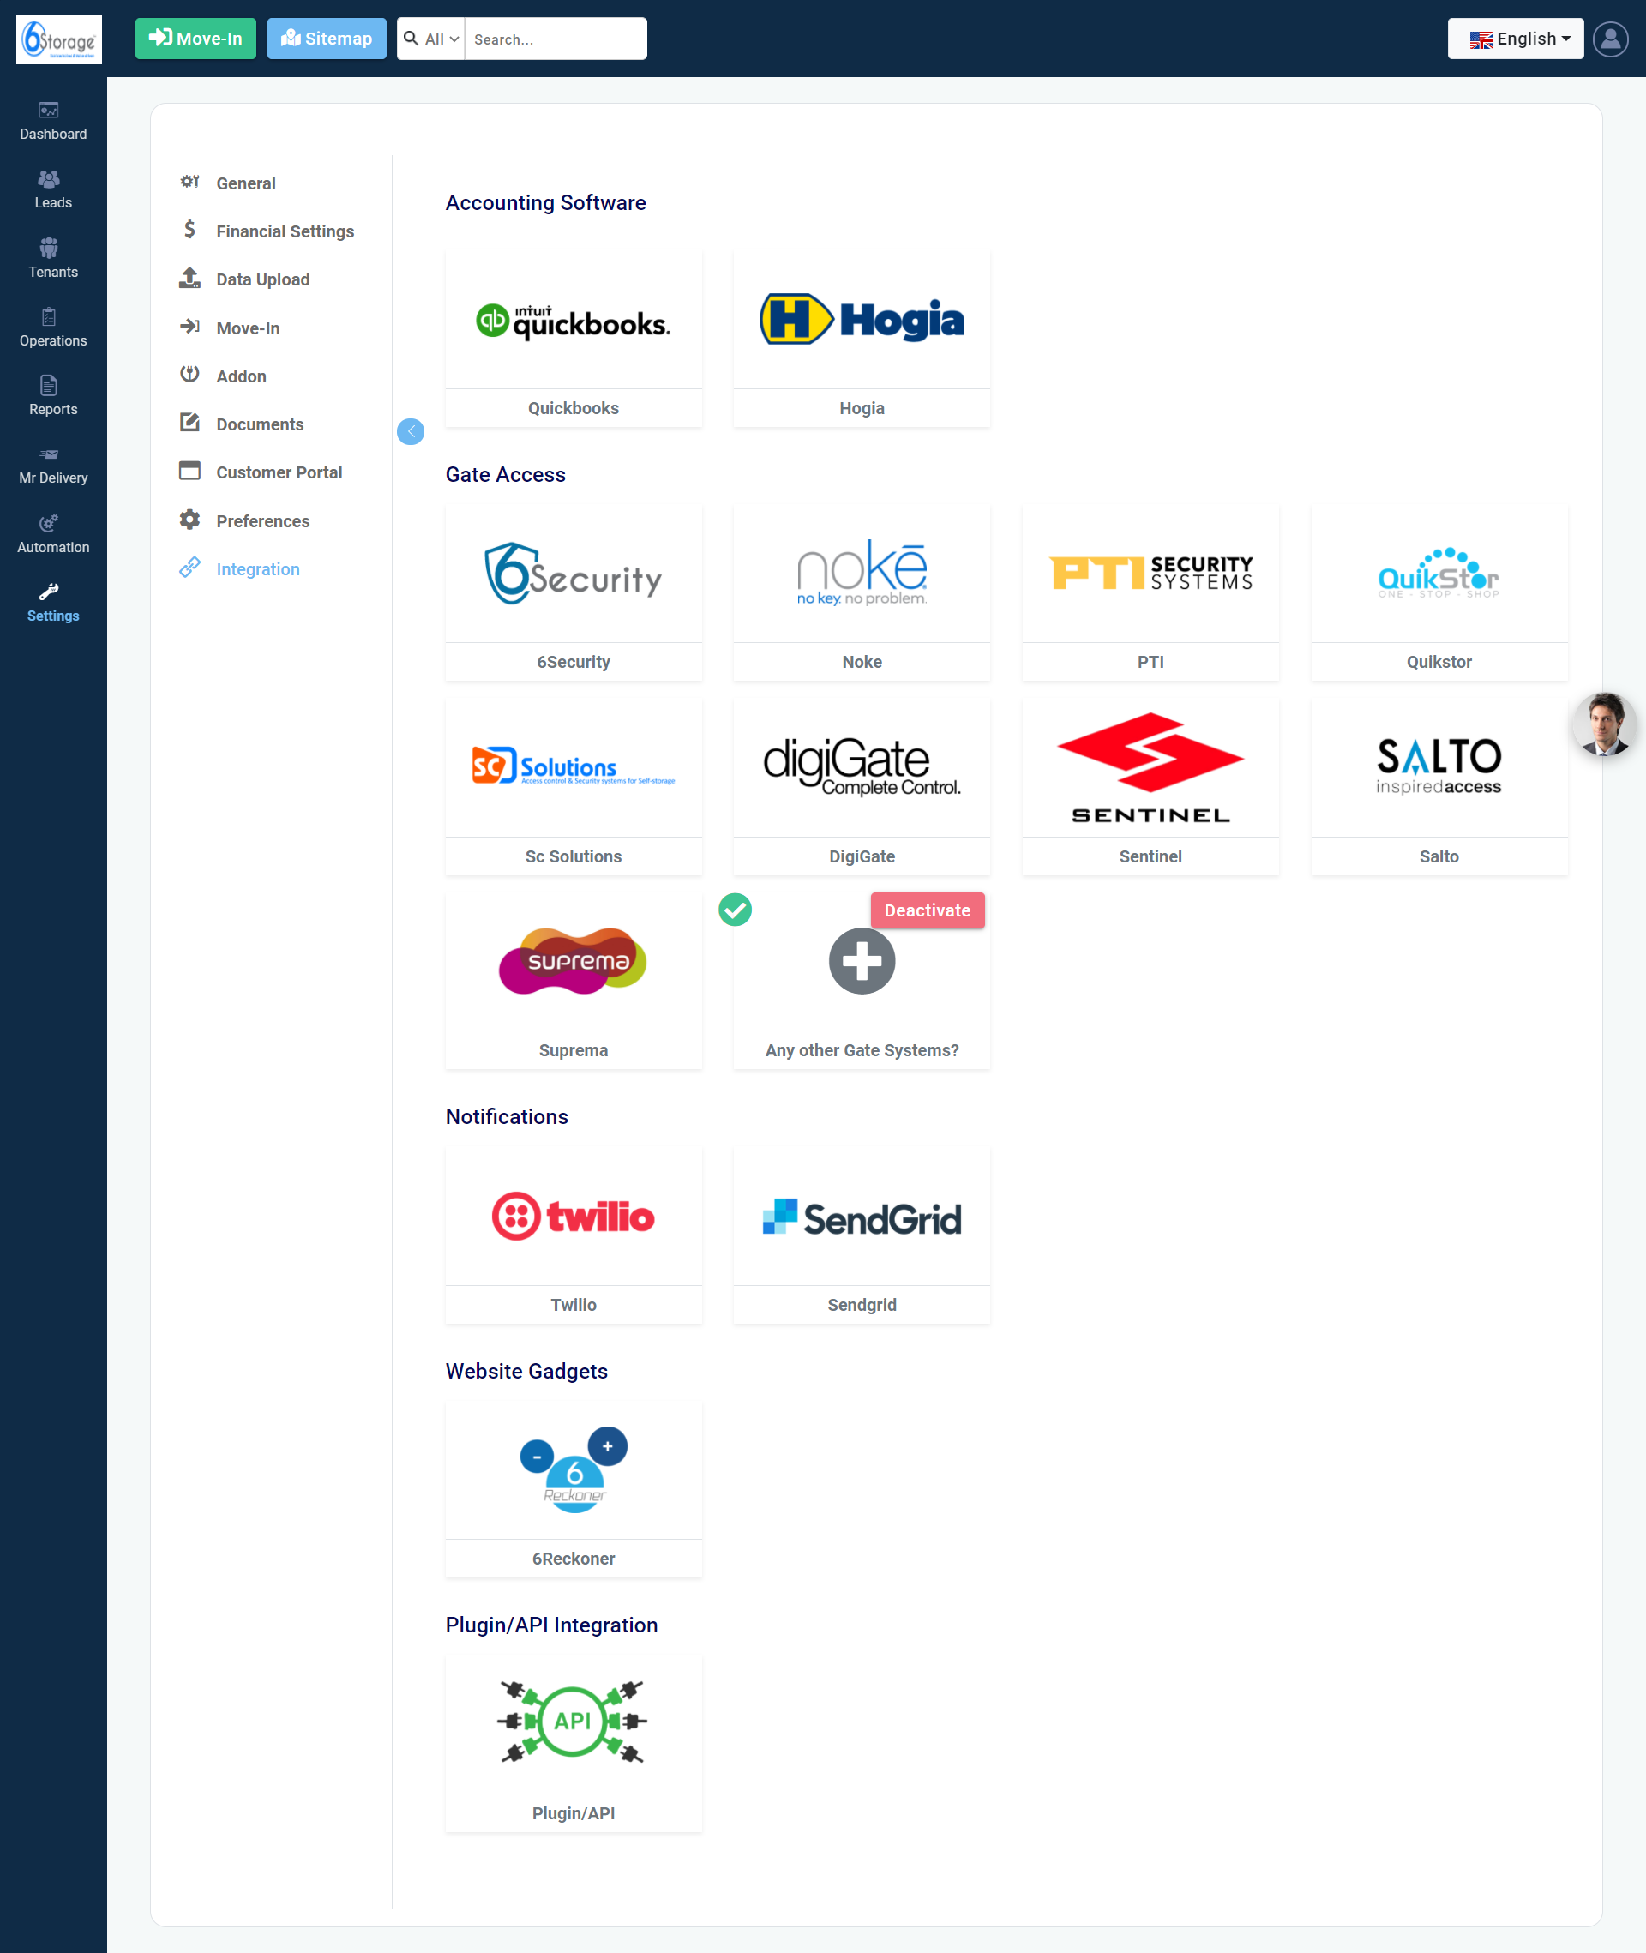Click the Settings sidebar icon
Viewport: 1646px width, 1953px height.
[52, 591]
